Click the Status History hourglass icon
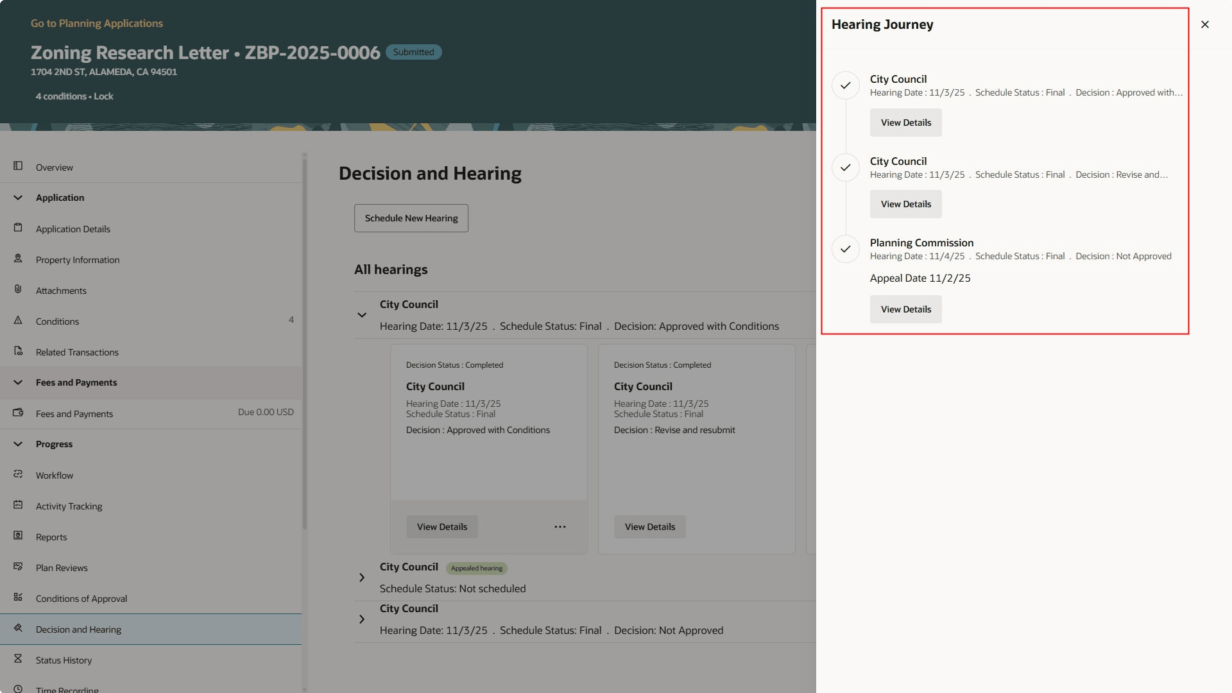The image size is (1232, 693). click(x=18, y=659)
